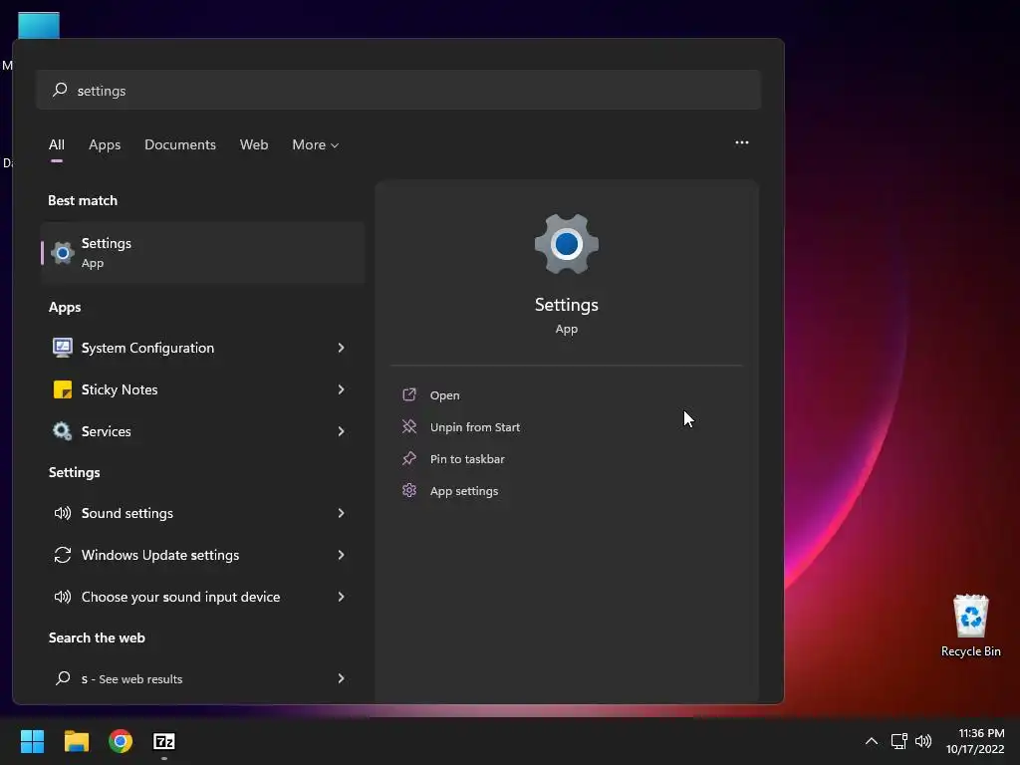Click the magnifier icon in search box

tap(60, 90)
